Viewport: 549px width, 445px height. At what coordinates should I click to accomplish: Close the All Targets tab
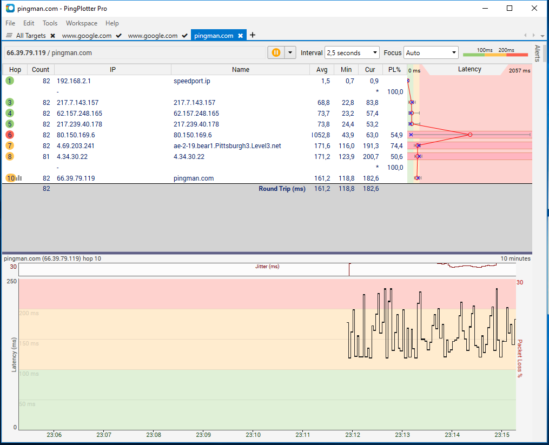point(53,36)
